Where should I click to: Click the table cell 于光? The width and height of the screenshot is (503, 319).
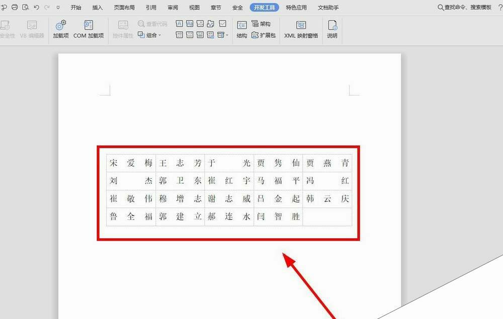[x=229, y=163]
